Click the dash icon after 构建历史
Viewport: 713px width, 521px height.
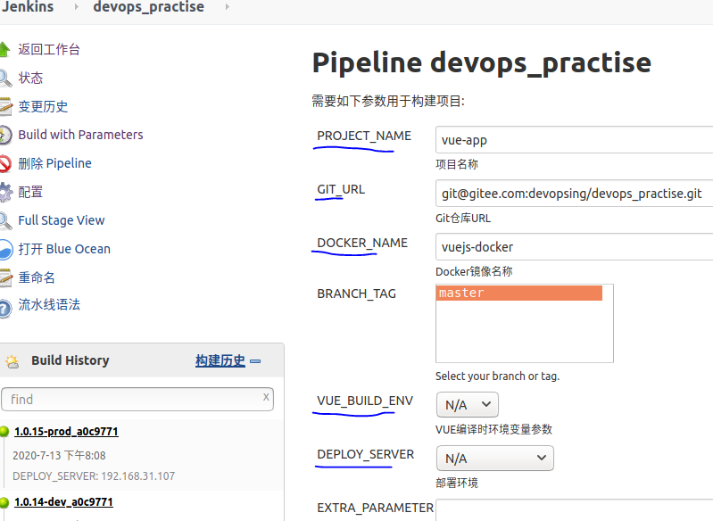click(255, 361)
